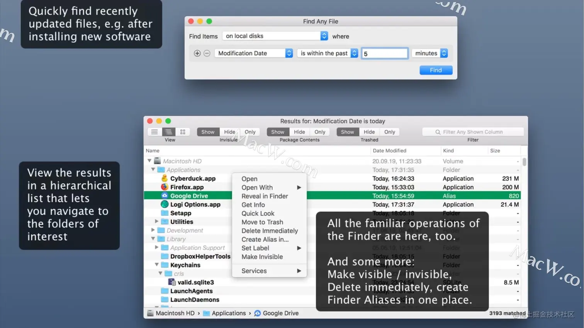
Task: Switch to the icon grid view
Action: [x=183, y=132]
